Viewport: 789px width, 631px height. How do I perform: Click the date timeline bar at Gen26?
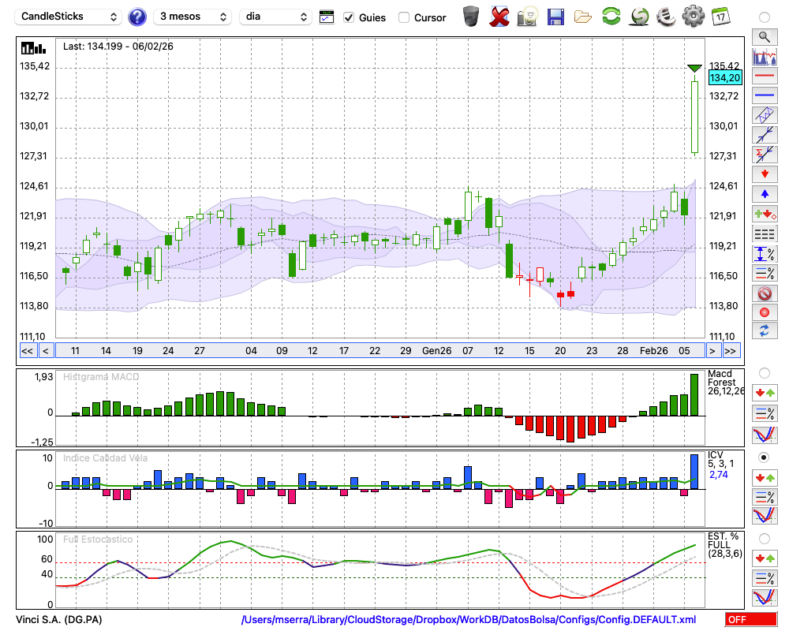436,350
